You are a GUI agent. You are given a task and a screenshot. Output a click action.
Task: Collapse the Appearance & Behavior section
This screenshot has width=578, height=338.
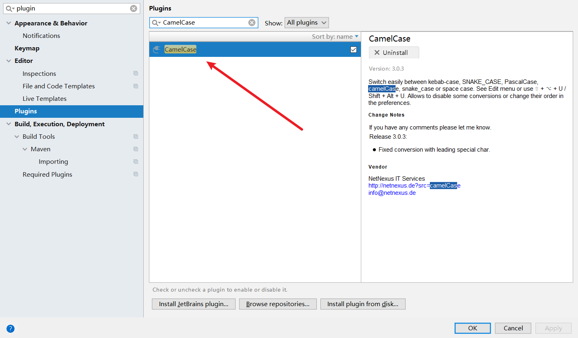click(x=9, y=23)
